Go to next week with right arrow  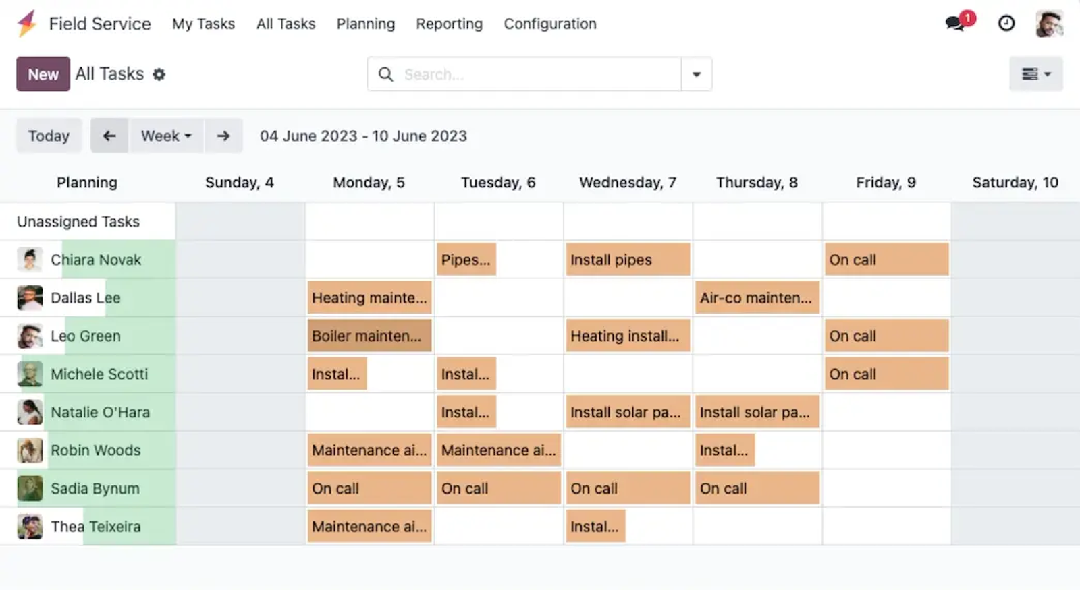click(223, 136)
